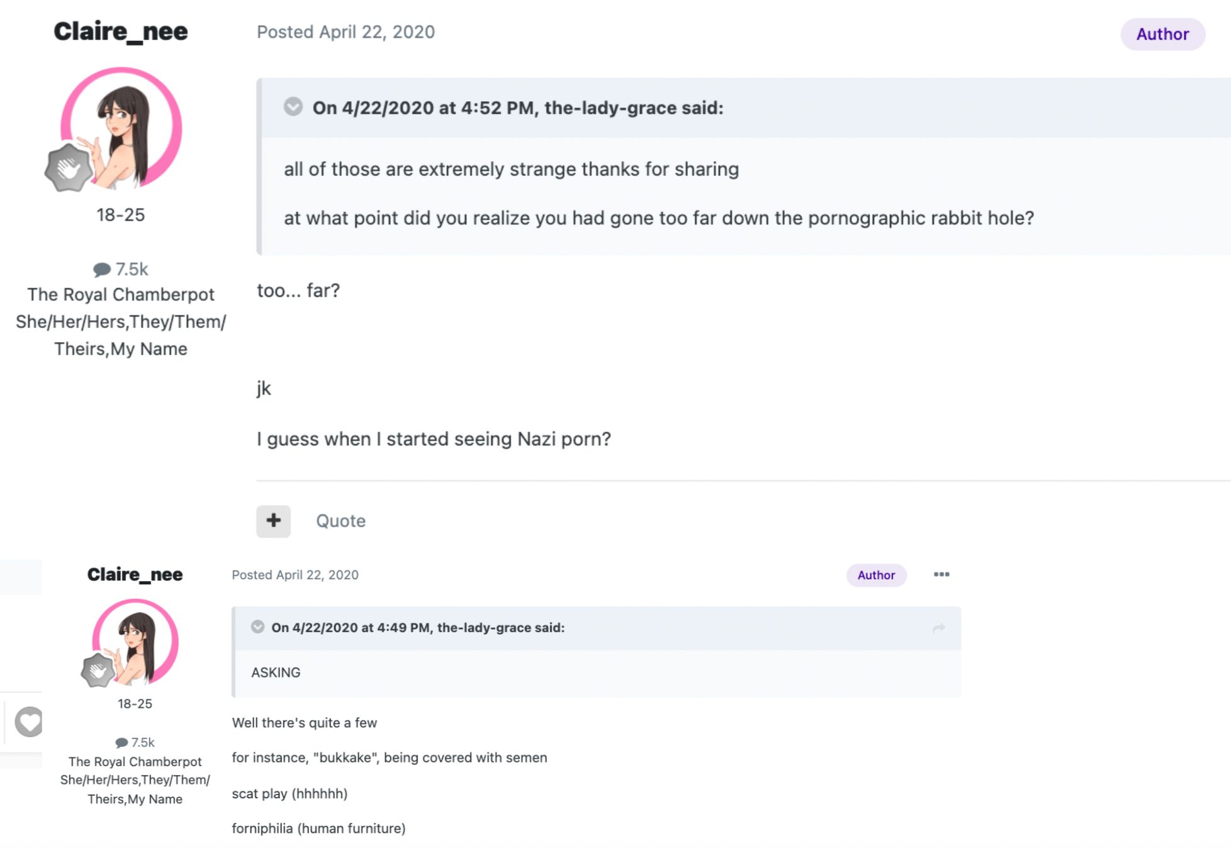The image size is (1231, 848).
Task: Go to quoted post via share arrow
Action: (938, 628)
